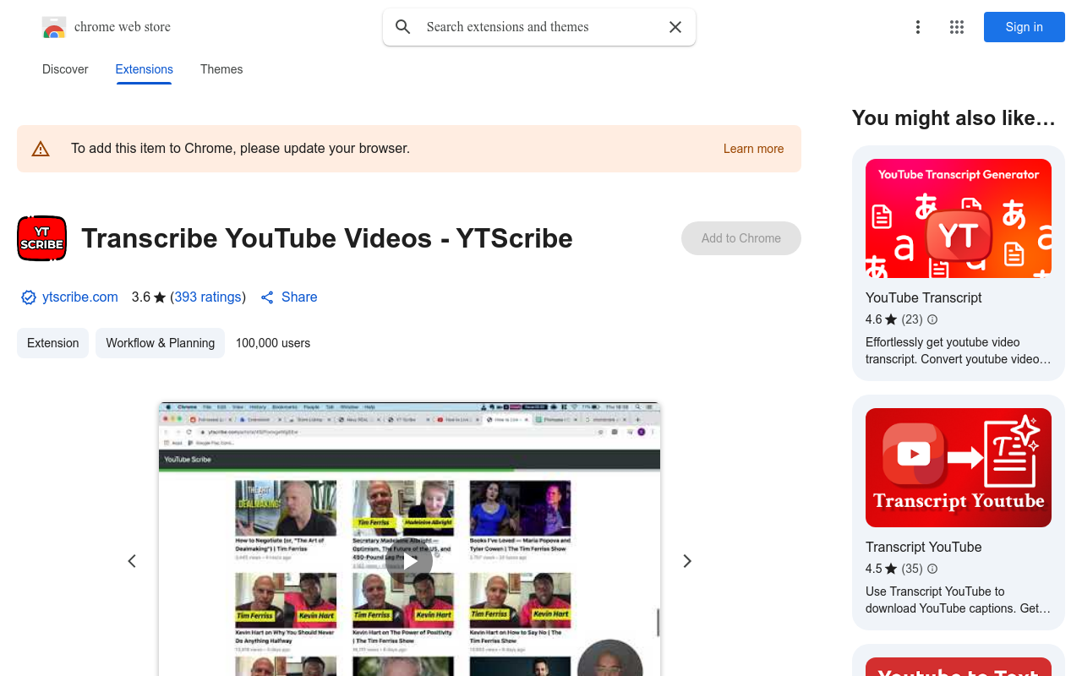Click the You might also like heading
Screen dimensions: 1082x676
(954, 118)
